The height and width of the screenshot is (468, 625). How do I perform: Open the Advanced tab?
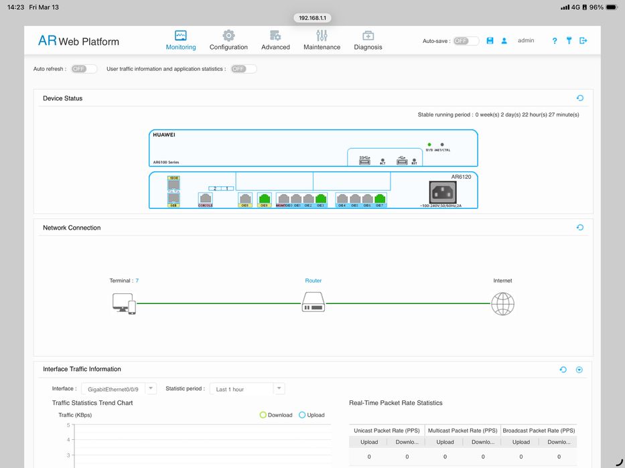(x=275, y=40)
